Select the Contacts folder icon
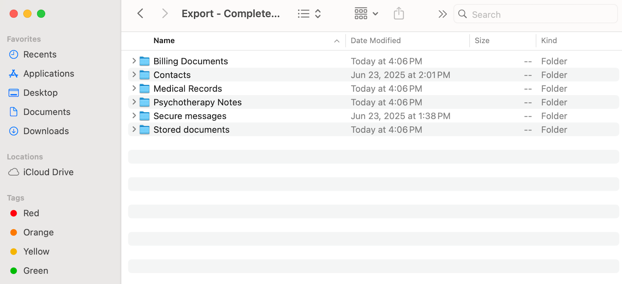622x284 pixels. coord(145,75)
